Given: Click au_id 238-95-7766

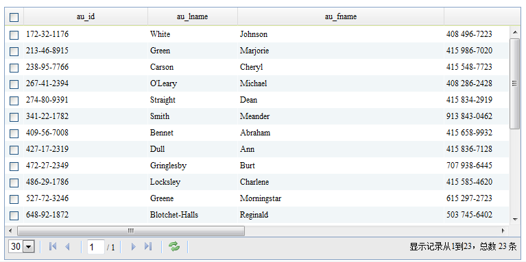Looking at the screenshot, I should pyautogui.click(x=47, y=67).
